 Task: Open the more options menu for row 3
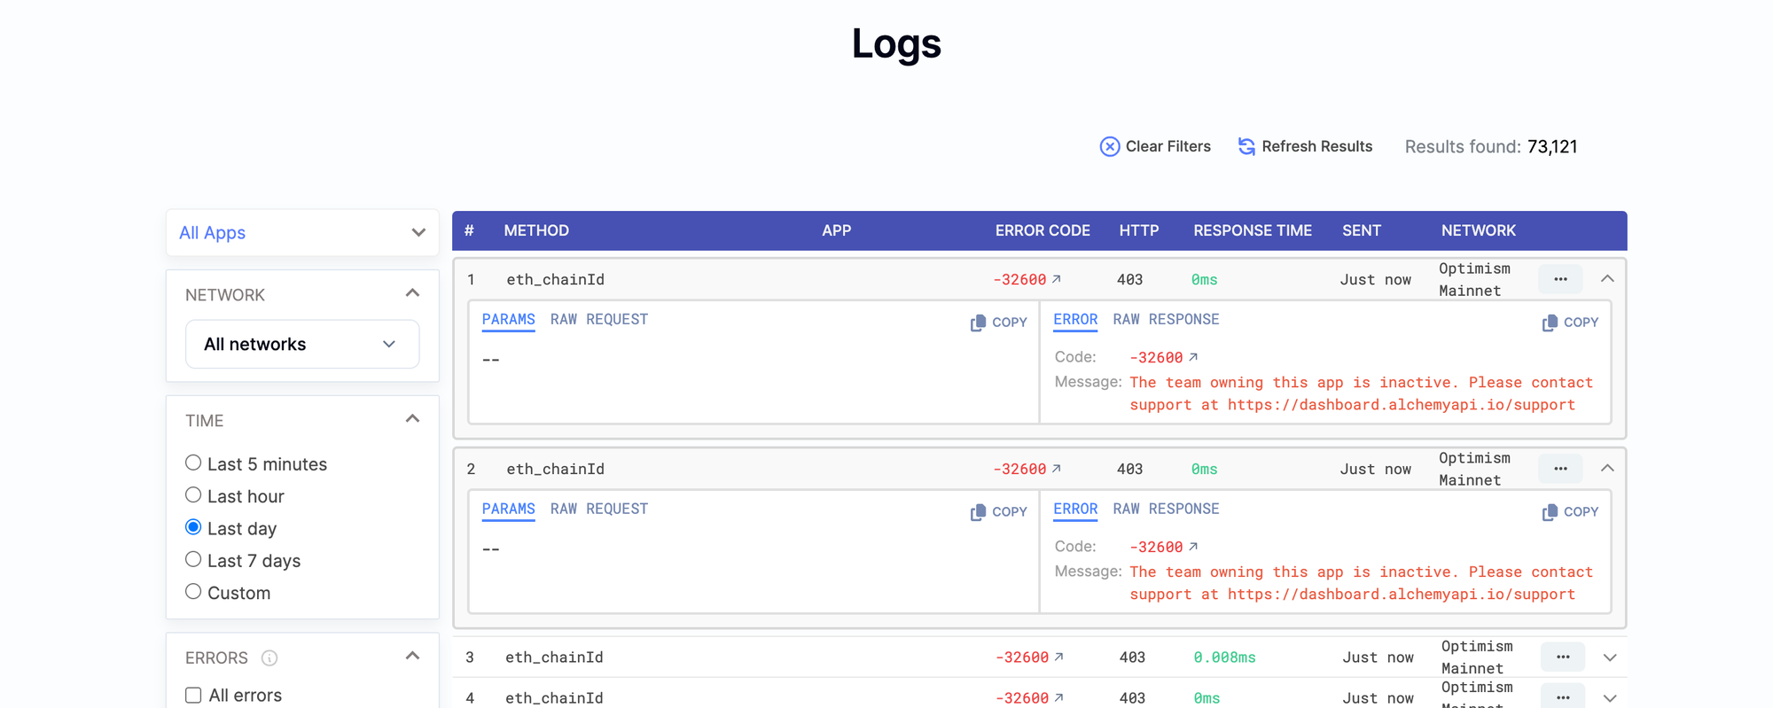[1562, 657]
